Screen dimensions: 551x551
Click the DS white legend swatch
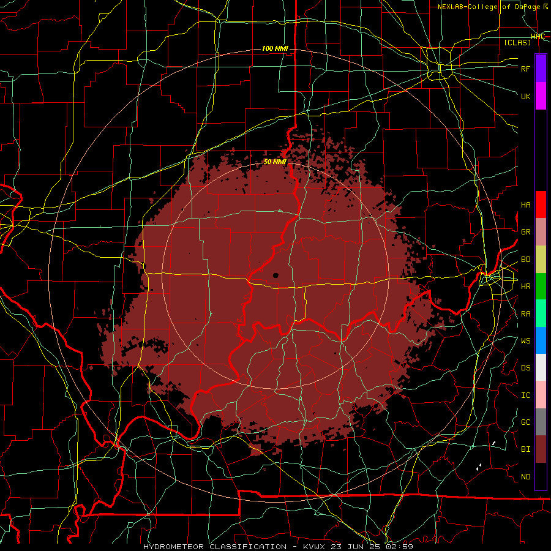pos(541,367)
